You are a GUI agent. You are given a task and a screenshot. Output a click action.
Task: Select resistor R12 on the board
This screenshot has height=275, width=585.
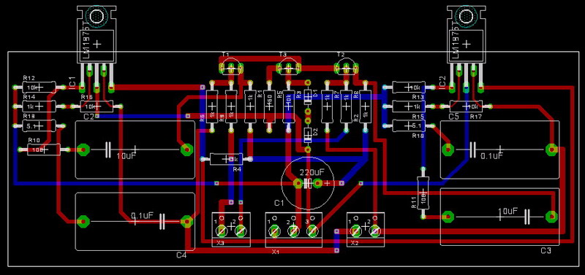pos(39,88)
